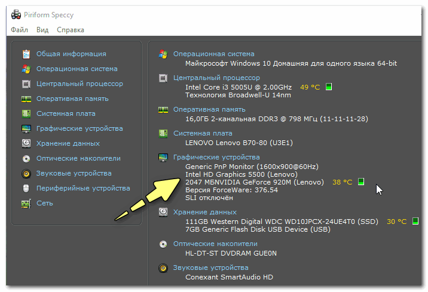This screenshot has height=292, width=428.
Task: Select the Intel HD Graphics 5500 line
Action: pyautogui.click(x=241, y=174)
